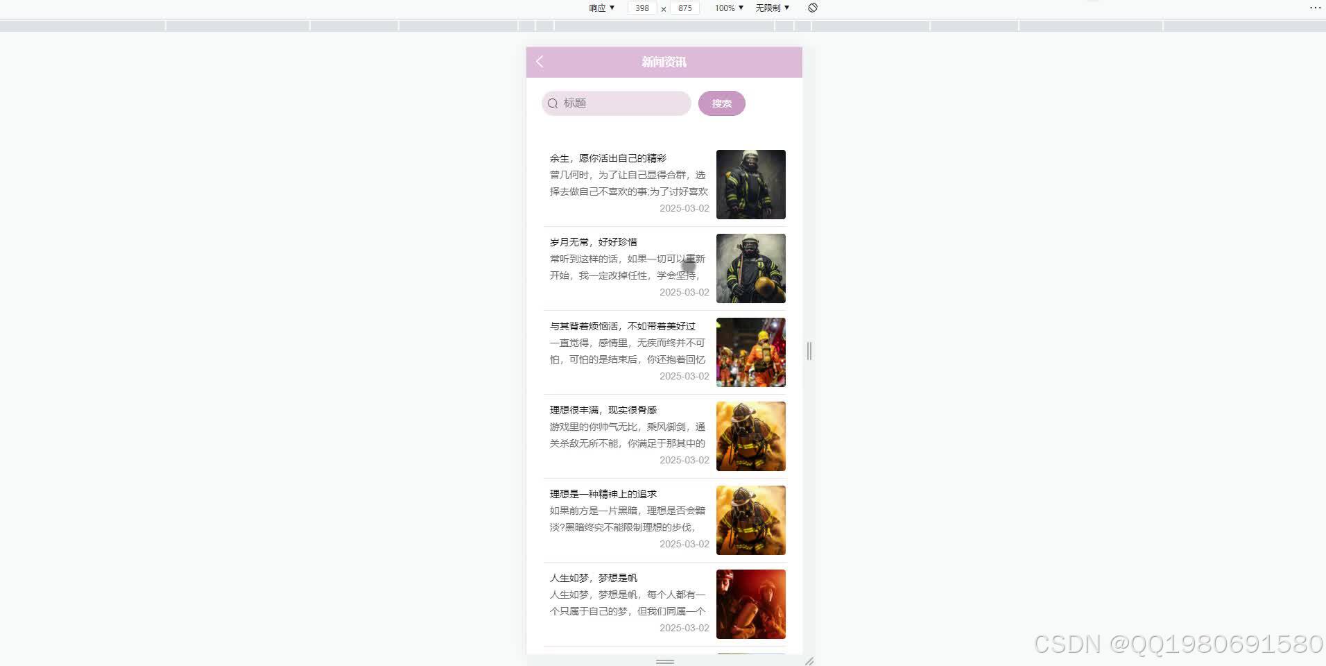Click the swap dimensions × symbol

(664, 8)
